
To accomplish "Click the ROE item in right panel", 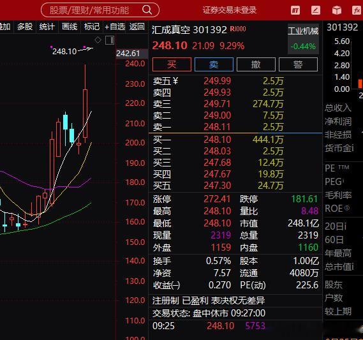I will 337,209.
